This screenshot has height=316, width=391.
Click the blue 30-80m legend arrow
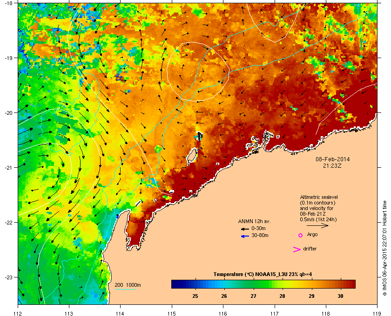pos(245,236)
